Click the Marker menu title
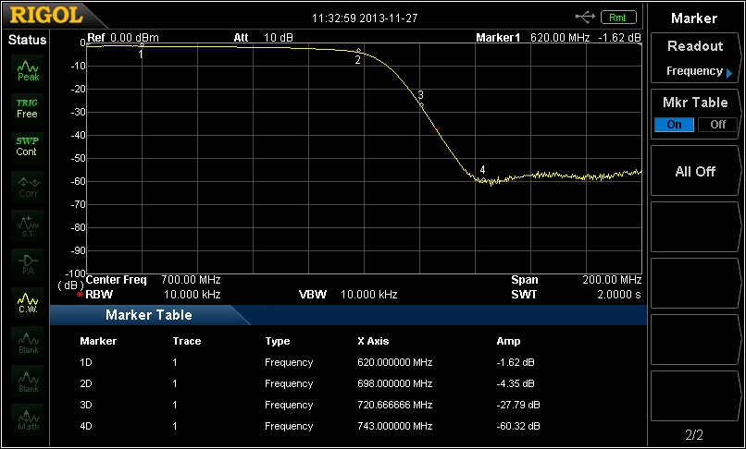 [694, 18]
